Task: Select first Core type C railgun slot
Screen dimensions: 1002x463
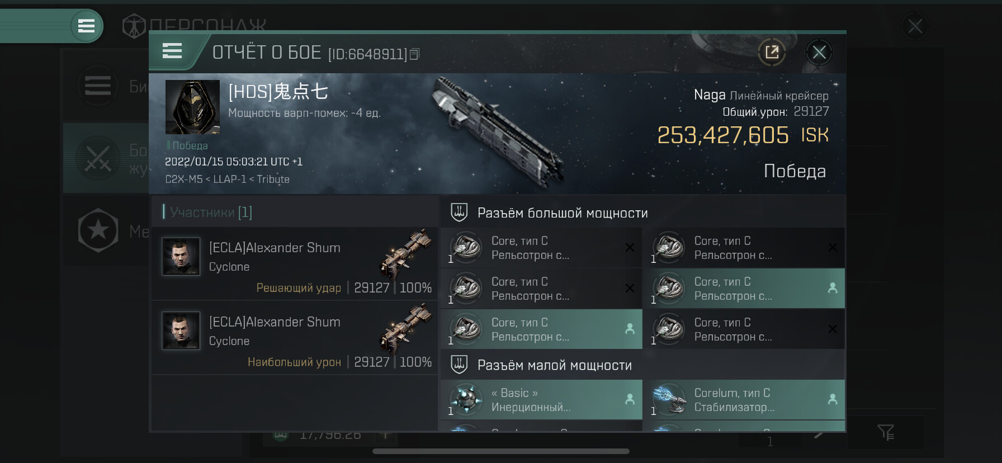Action: 541,248
